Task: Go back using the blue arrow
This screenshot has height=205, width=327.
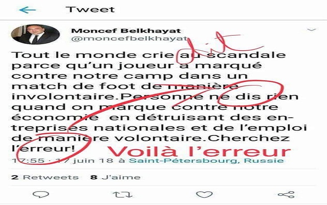Action: coord(27,10)
